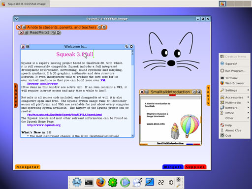Expand the 'Welcome to...' window to full screen

[x=126, y=47]
